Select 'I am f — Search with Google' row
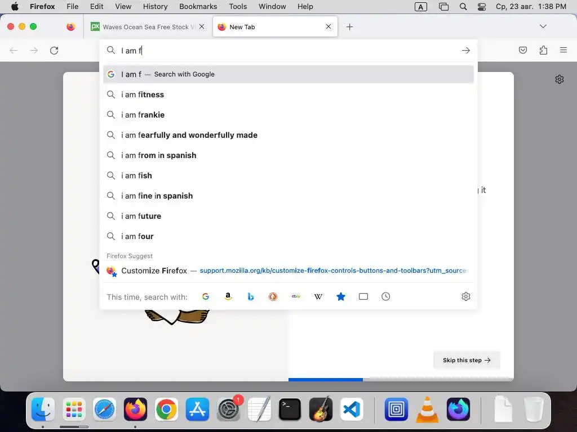The height and width of the screenshot is (432, 577). (x=288, y=74)
